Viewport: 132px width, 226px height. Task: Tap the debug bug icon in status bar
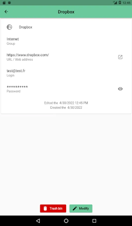pyautogui.click(x=9, y=3)
